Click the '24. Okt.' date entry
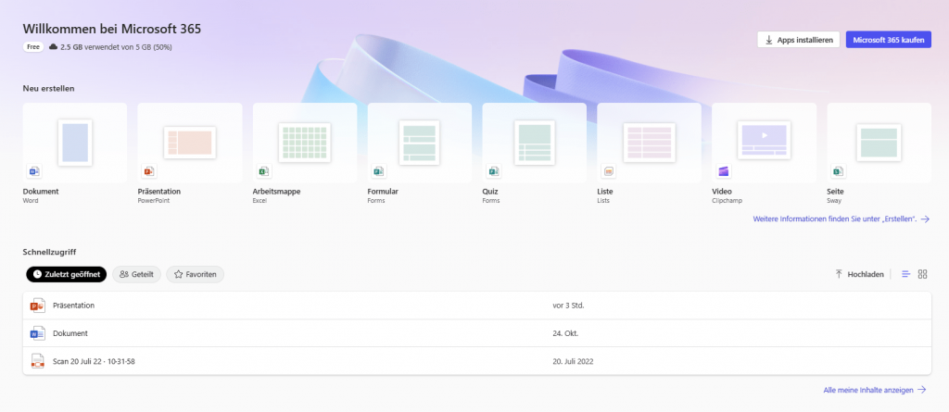Image resolution: width=949 pixels, height=412 pixels. pyautogui.click(x=566, y=333)
